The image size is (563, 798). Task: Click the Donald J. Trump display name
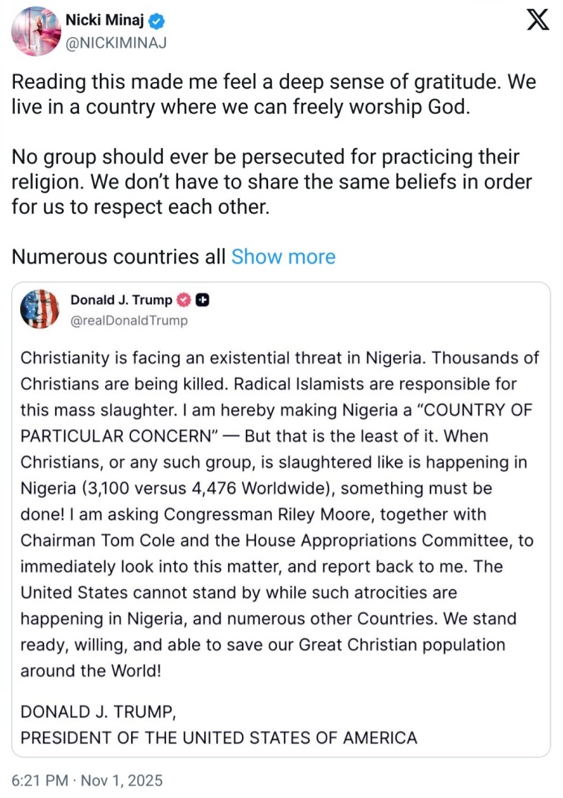click(x=121, y=300)
